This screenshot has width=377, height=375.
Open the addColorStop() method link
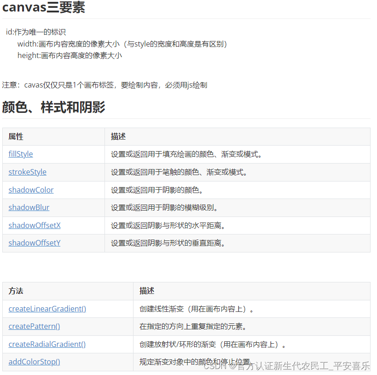[x=34, y=362]
